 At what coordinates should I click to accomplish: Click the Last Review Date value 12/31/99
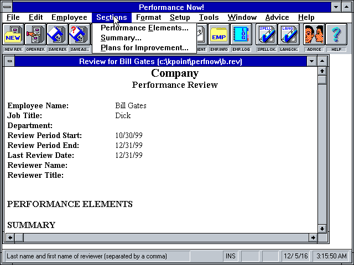click(x=129, y=155)
